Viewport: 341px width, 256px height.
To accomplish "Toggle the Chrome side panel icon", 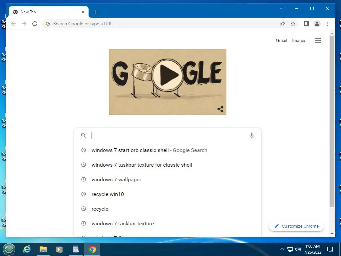I will click(x=306, y=24).
